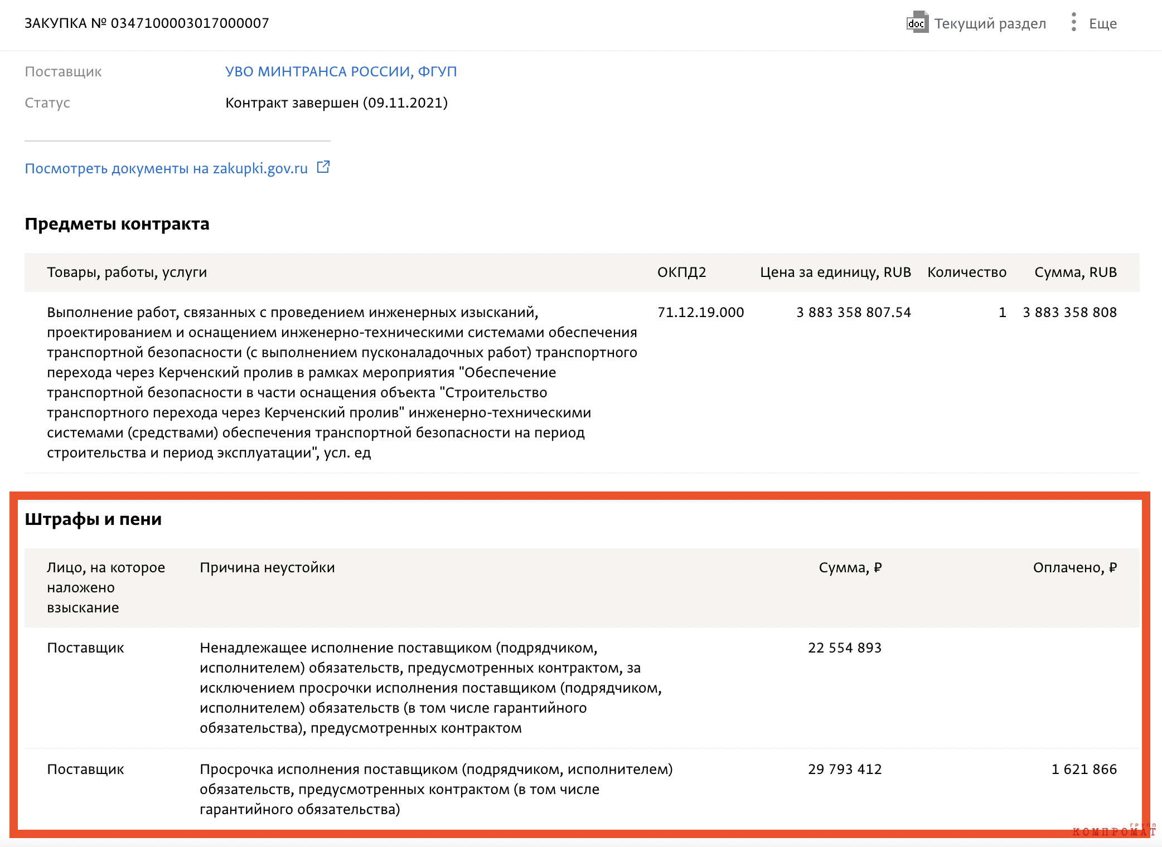The width and height of the screenshot is (1162, 847).
Task: Click the doc file icon
Action: [x=917, y=22]
